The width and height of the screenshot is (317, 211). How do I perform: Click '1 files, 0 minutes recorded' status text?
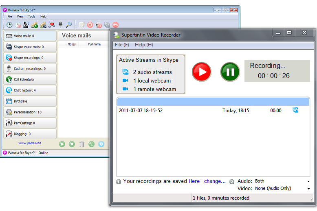click(221, 198)
